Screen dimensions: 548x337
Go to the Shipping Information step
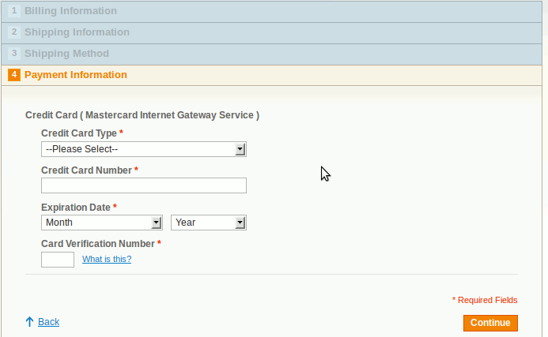tap(271, 33)
